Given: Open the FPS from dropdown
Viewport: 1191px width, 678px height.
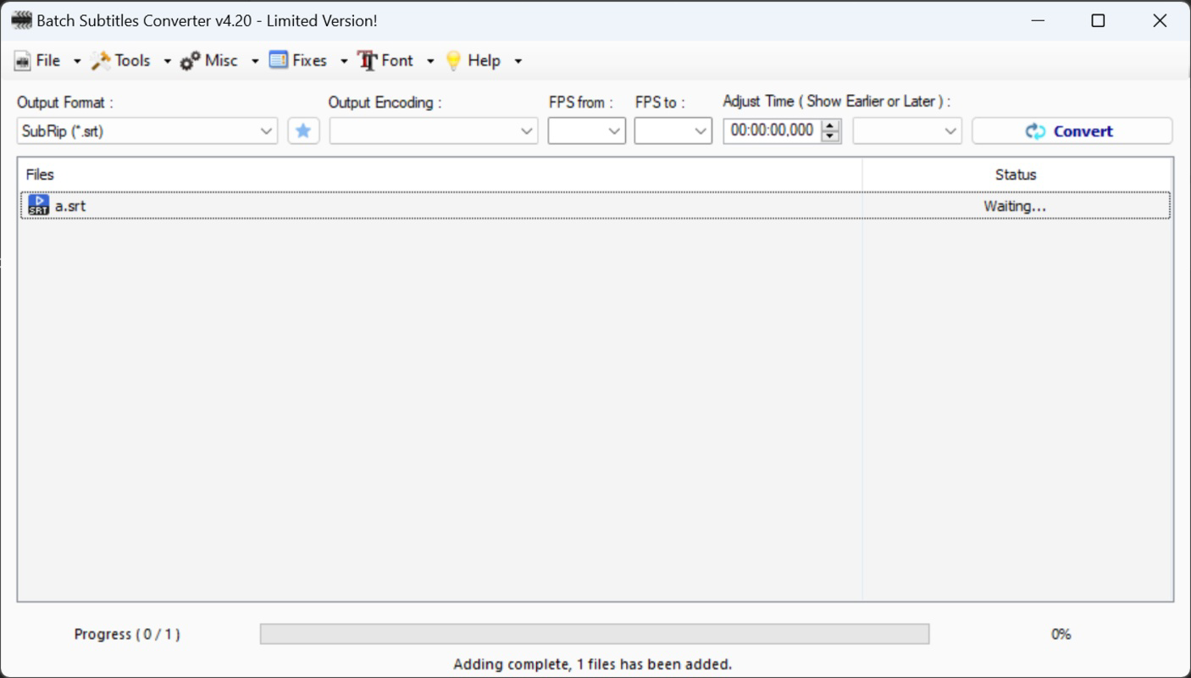Looking at the screenshot, I should click(x=587, y=131).
